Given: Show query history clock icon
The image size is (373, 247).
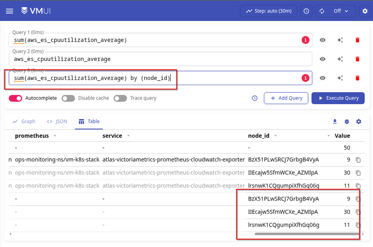Looking at the screenshot, I should coord(255,98).
